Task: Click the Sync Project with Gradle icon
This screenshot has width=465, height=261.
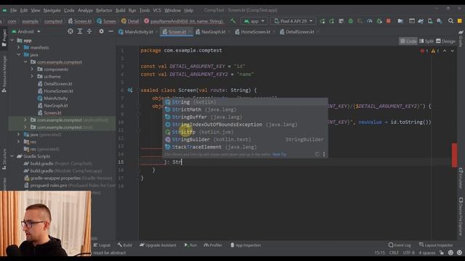Action: [421, 21]
